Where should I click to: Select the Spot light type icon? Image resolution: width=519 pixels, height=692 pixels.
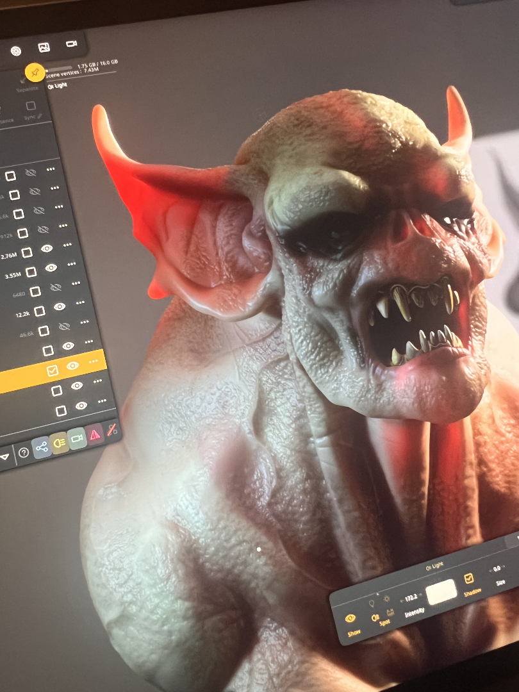[376, 617]
